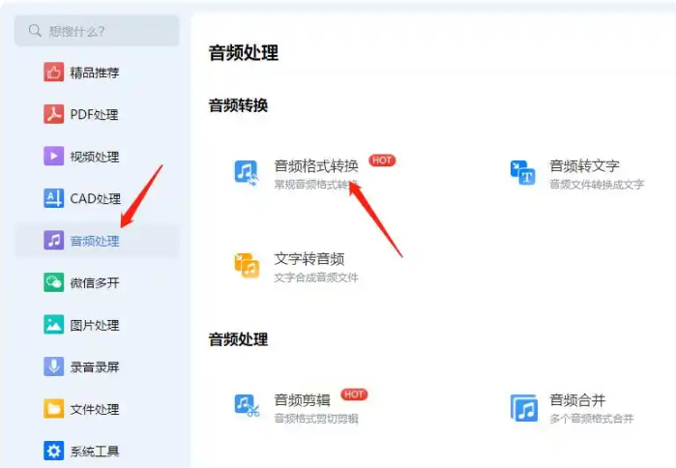
Task: Click the 音频处理 music note sidebar icon
Action: pyautogui.click(x=54, y=240)
